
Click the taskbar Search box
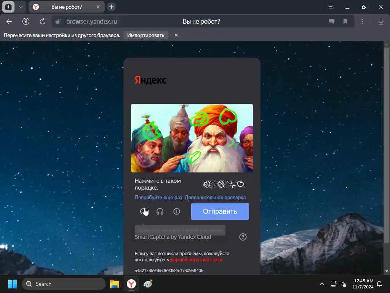pyautogui.click(x=64, y=284)
